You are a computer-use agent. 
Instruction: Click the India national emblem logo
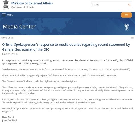[6, 5]
